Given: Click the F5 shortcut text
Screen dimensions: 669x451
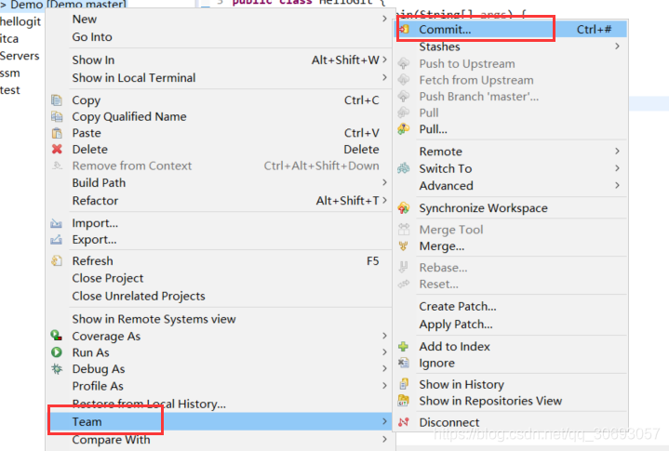Looking at the screenshot, I should (x=372, y=261).
